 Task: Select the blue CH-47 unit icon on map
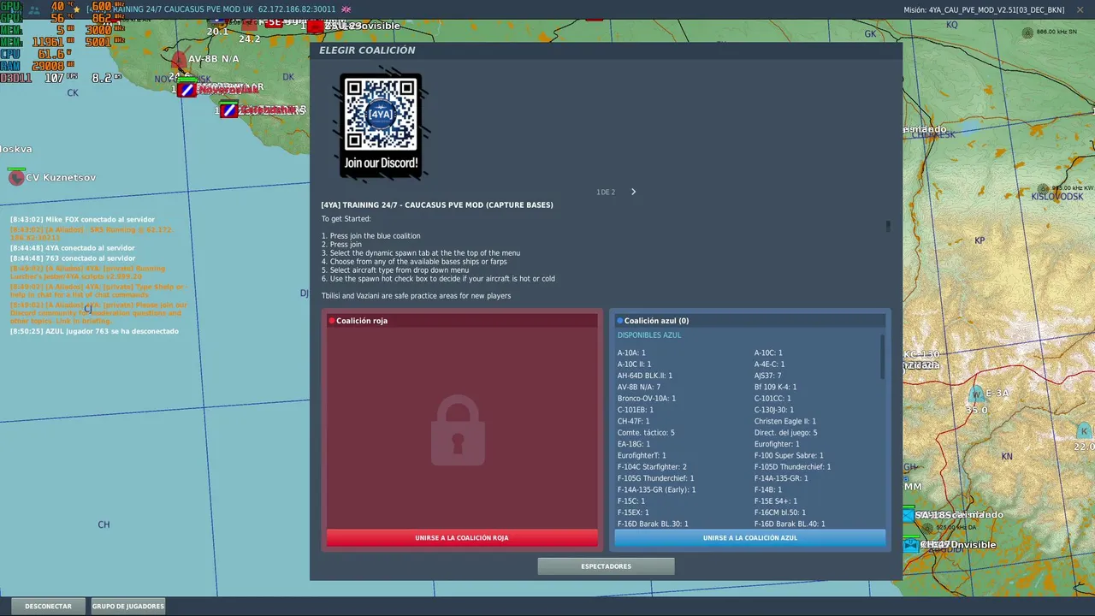tap(912, 545)
